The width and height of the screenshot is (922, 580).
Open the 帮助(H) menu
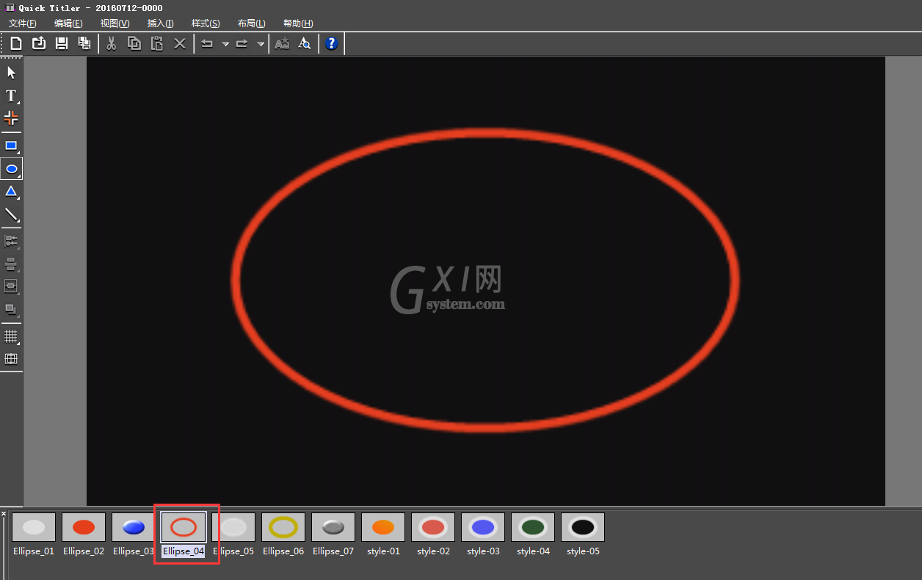[297, 23]
